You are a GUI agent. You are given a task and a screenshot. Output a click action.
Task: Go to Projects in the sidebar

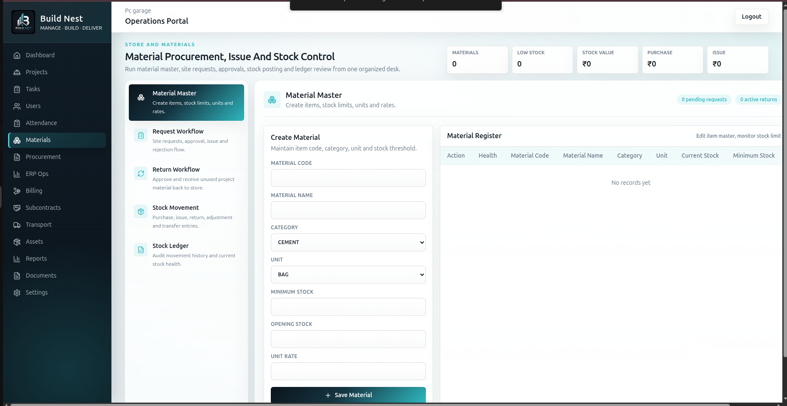(x=57, y=72)
